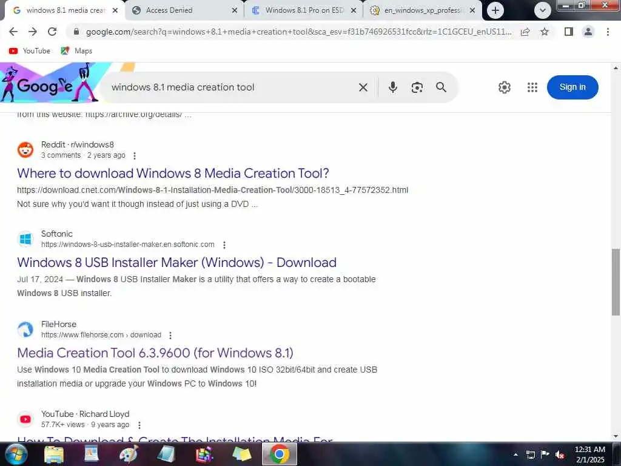Viewport: 621px width, 466px height.
Task: Close the en_windows_xp_professional tab
Action: tap(472, 10)
